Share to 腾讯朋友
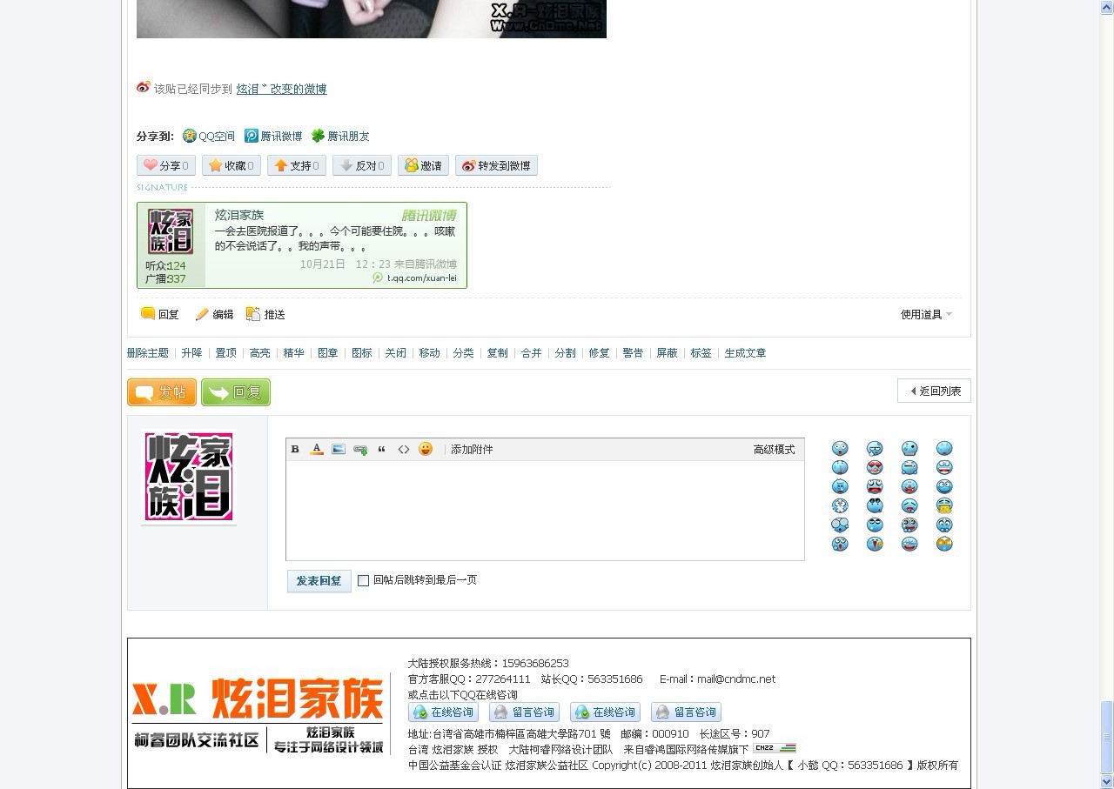The width and height of the screenshot is (1114, 789). pyautogui.click(x=340, y=137)
